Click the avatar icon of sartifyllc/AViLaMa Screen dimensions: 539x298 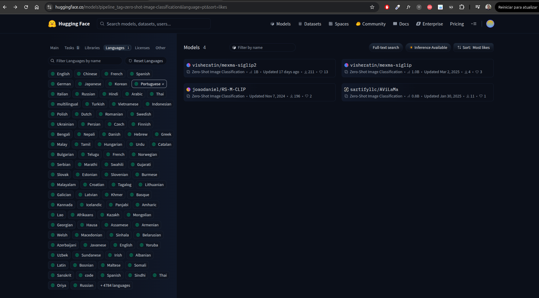click(x=346, y=89)
